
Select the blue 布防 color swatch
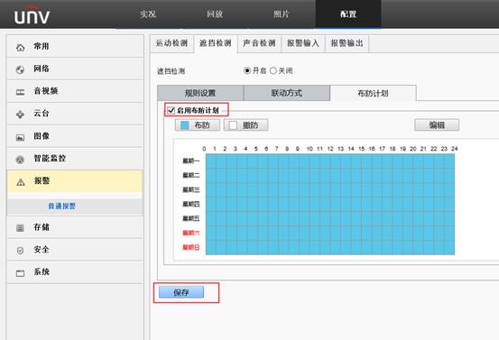(x=185, y=125)
